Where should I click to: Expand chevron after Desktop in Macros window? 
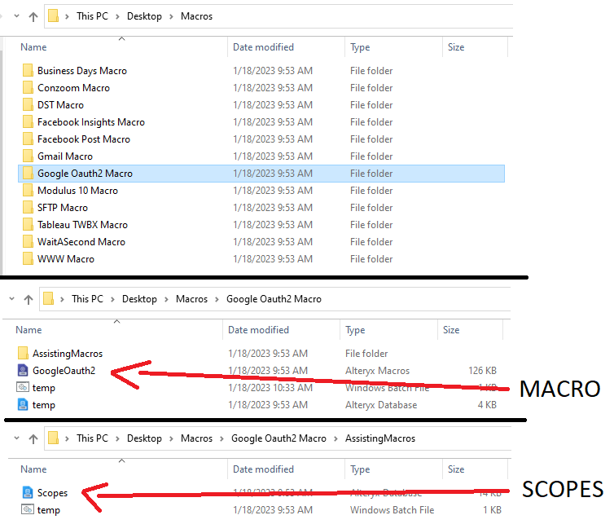pyautogui.click(x=171, y=16)
